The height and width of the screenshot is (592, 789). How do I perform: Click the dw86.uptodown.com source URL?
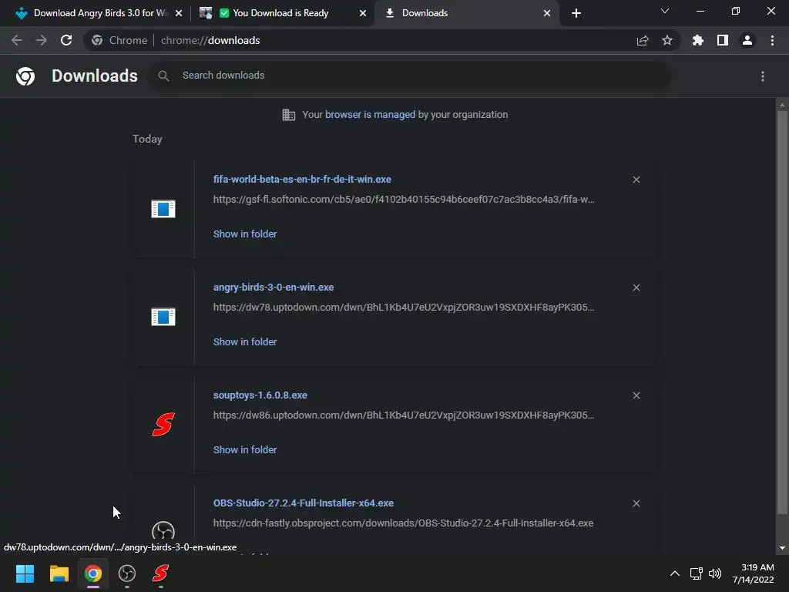[404, 415]
